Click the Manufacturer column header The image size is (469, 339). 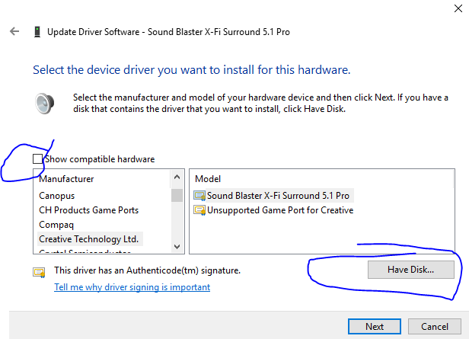[66, 179]
